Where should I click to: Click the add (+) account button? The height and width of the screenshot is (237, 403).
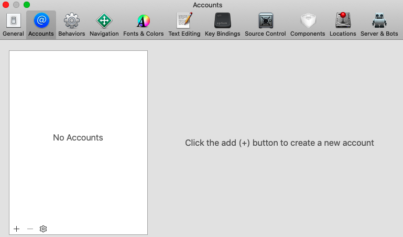[16, 229]
